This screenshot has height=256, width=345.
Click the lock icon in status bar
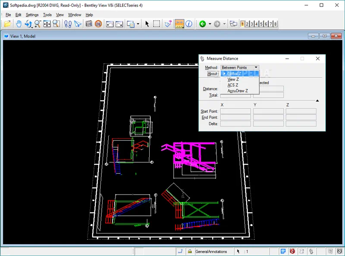coord(190,251)
